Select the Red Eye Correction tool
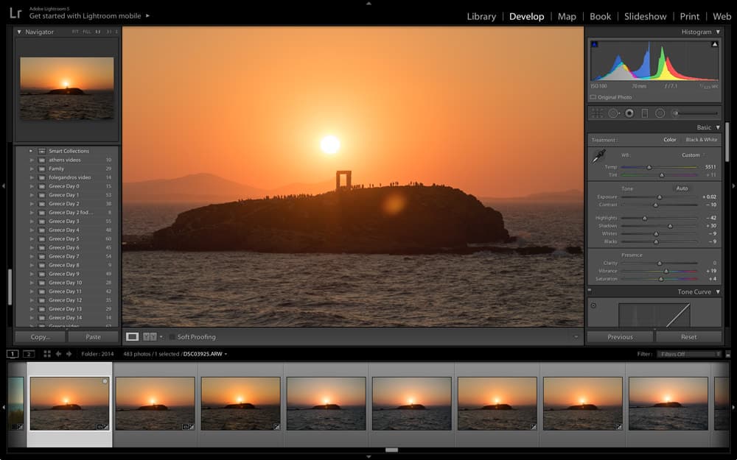Image resolution: width=737 pixels, height=460 pixels. [x=629, y=113]
